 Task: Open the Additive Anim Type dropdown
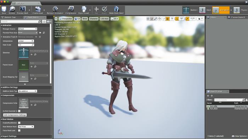click(27, 91)
